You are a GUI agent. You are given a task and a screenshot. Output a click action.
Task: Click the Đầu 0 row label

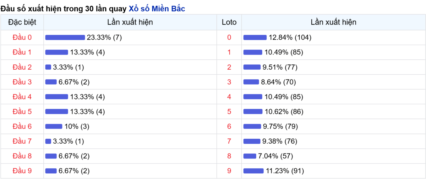(22, 37)
